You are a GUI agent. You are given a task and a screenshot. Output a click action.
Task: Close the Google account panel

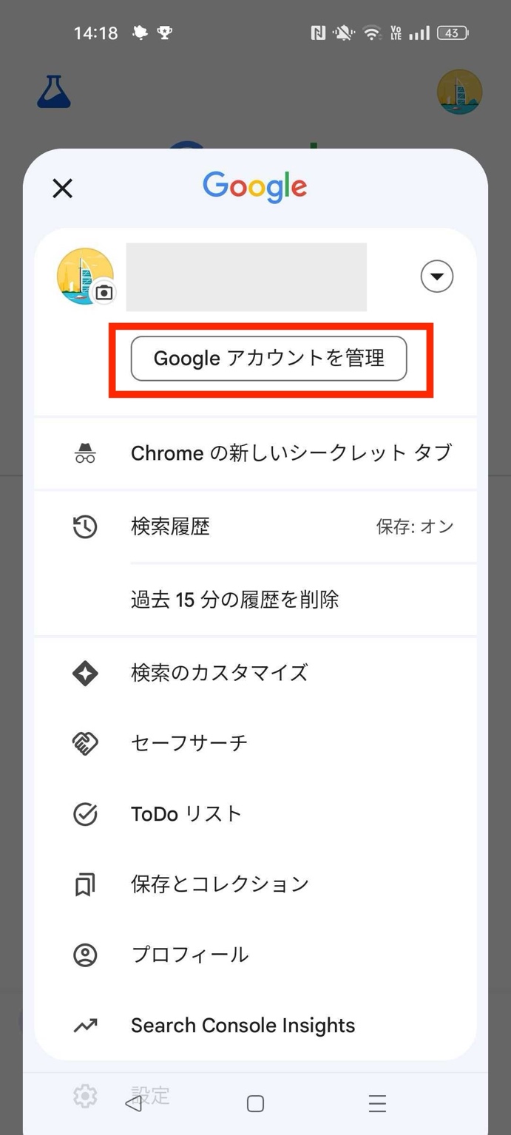[x=63, y=189]
